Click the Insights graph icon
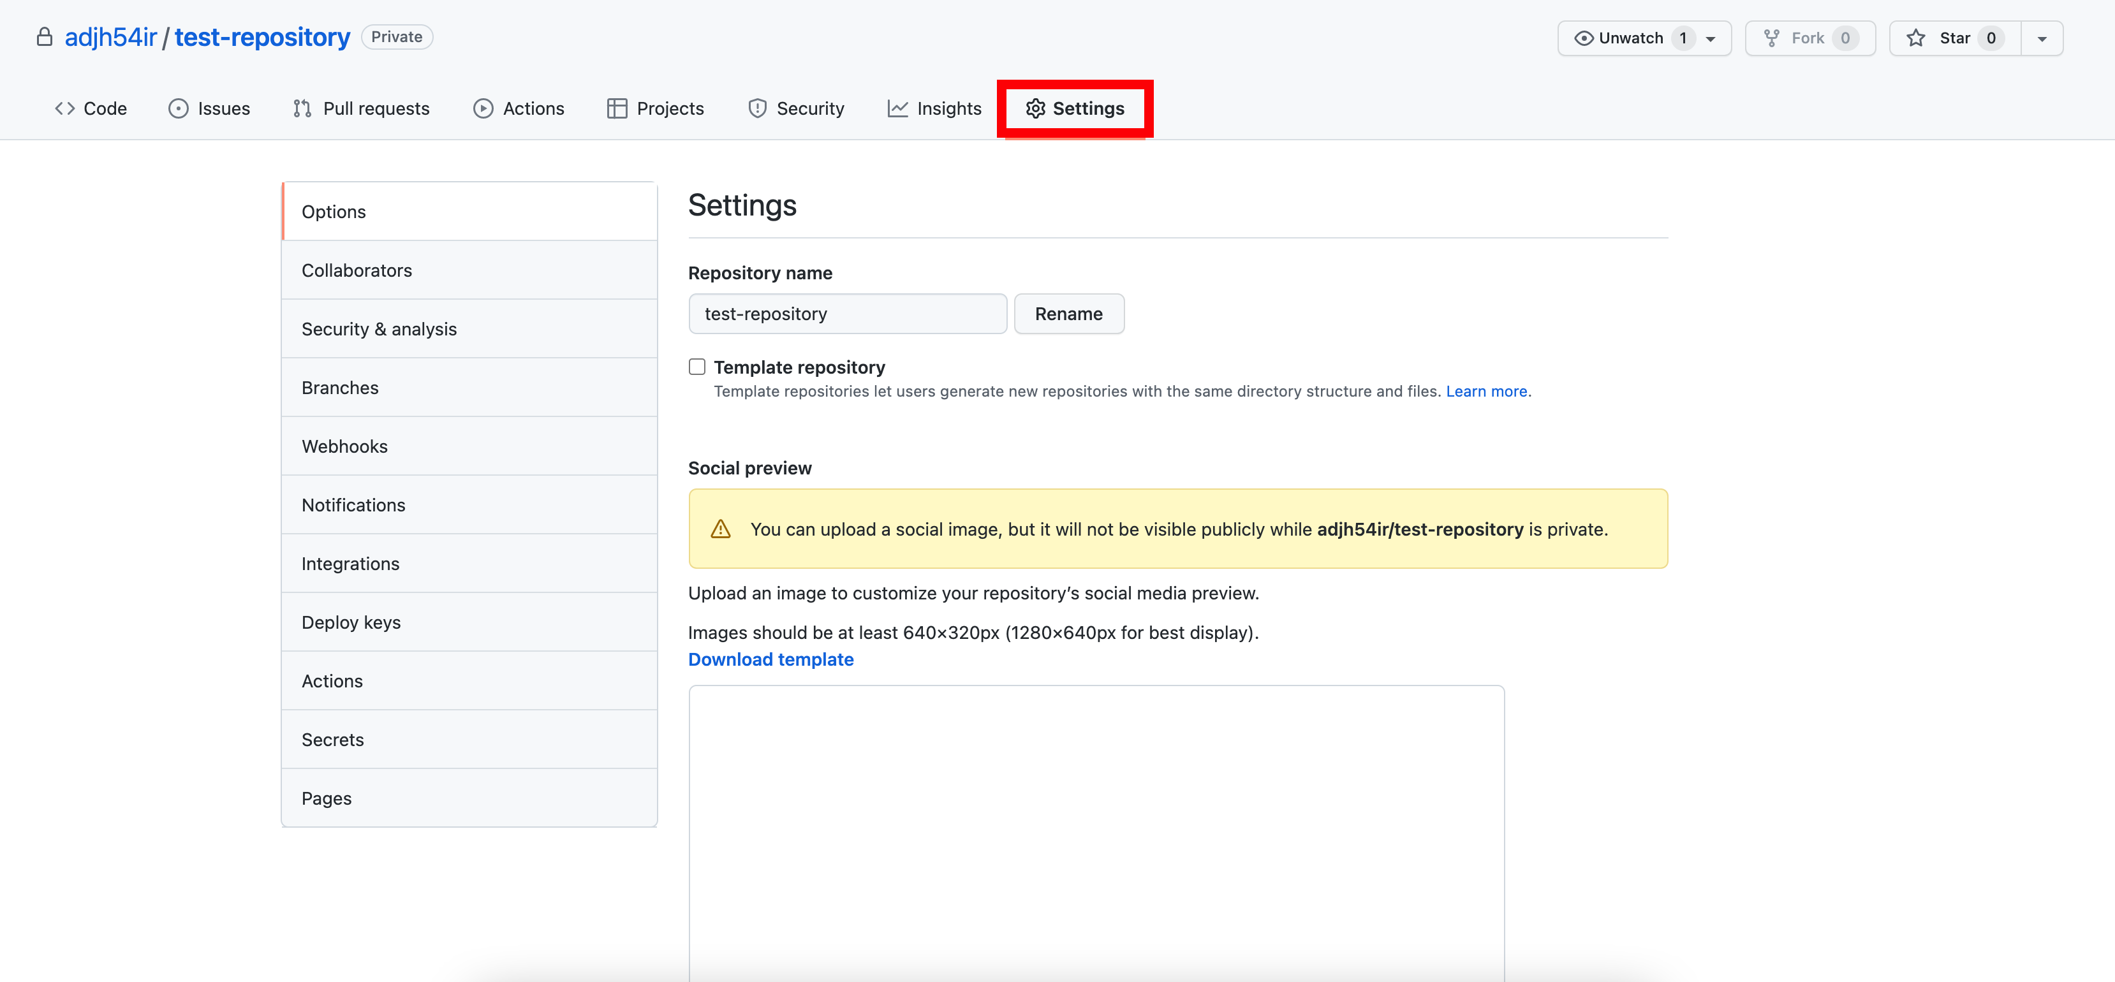Screen dimensions: 2115x982 pyautogui.click(x=897, y=108)
